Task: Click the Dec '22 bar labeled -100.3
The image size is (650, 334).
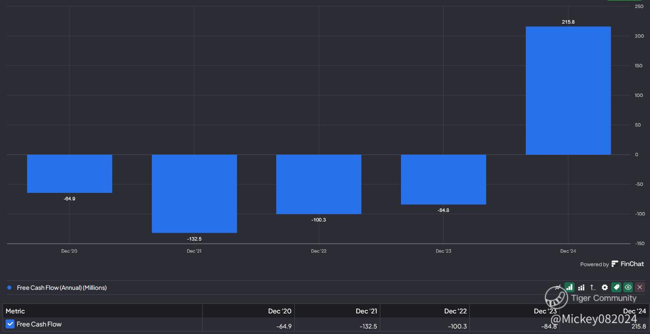Action: 318,184
